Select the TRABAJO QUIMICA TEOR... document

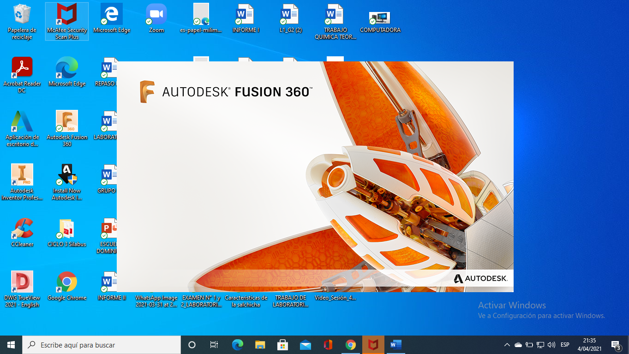(x=335, y=22)
